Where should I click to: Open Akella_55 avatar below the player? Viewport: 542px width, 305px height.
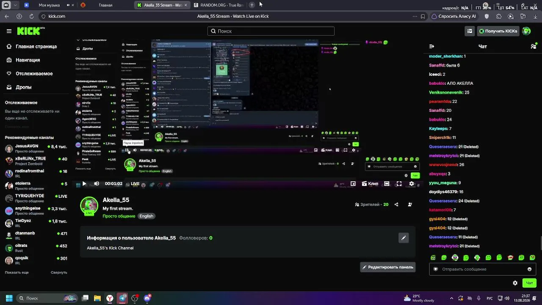(89, 206)
